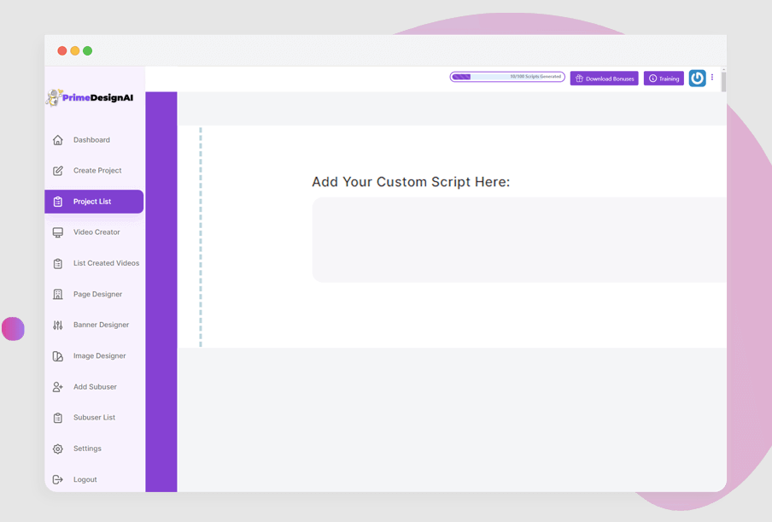Click the gift icon on Download Bonuses
The height and width of the screenshot is (522, 772).
click(x=578, y=78)
